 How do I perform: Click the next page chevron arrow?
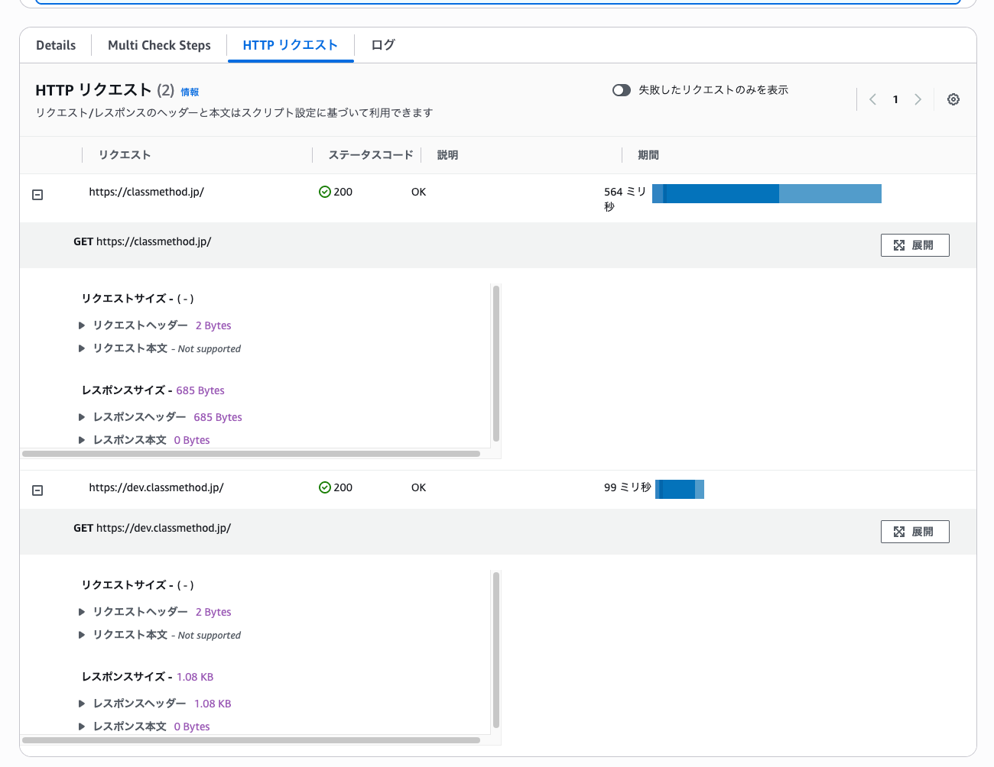tap(918, 99)
